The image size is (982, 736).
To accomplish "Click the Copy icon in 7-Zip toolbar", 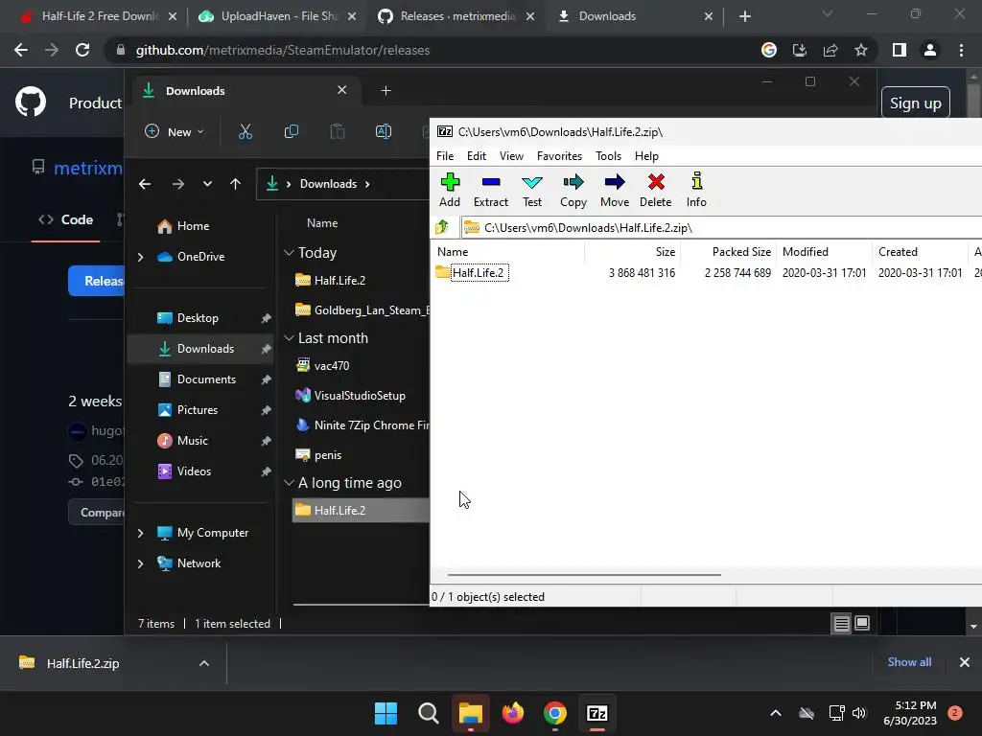I will point(573,190).
